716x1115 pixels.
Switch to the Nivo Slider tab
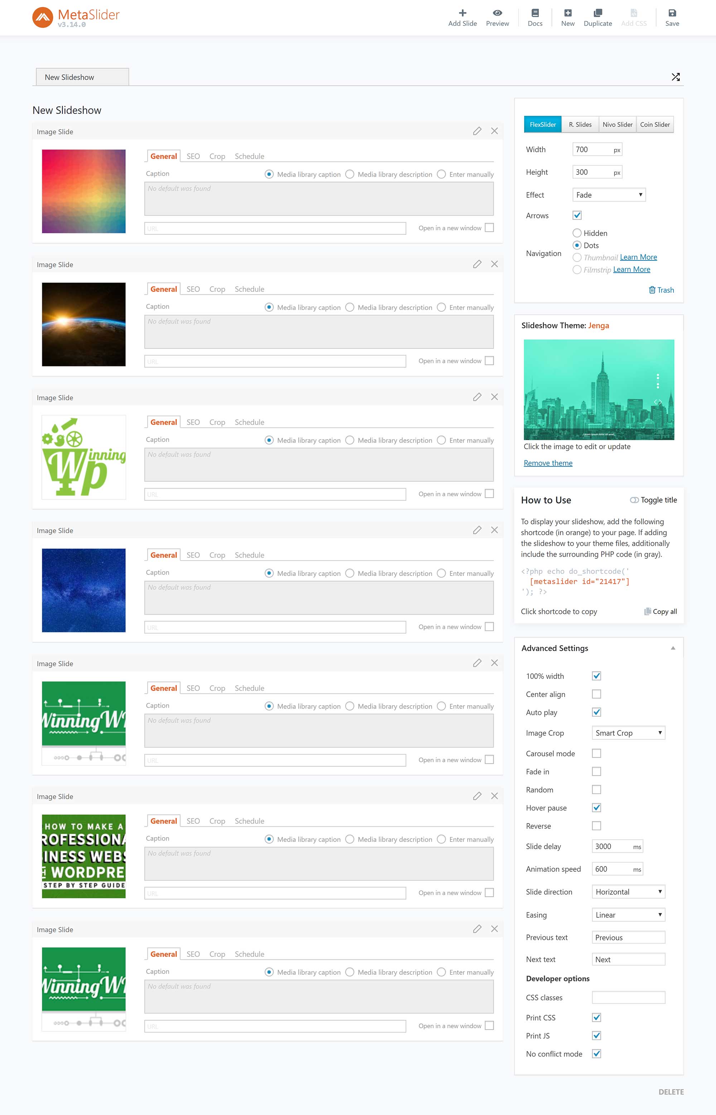click(x=617, y=124)
